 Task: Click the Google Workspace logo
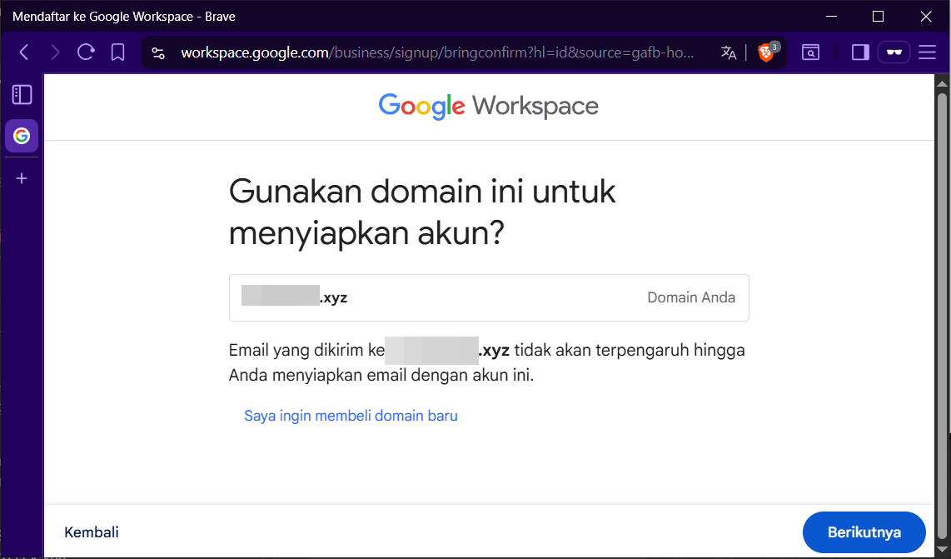click(x=488, y=106)
